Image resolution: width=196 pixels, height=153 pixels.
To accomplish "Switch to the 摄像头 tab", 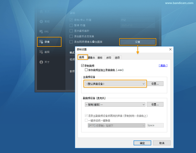I will click(x=92, y=58).
